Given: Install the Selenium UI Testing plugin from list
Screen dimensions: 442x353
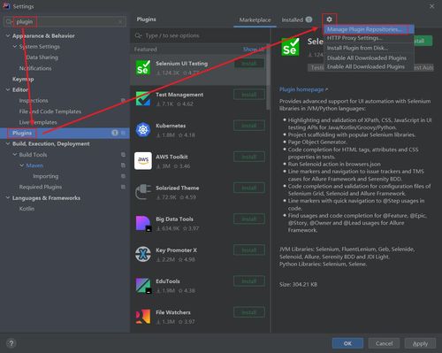Looking at the screenshot, I should [x=249, y=64].
